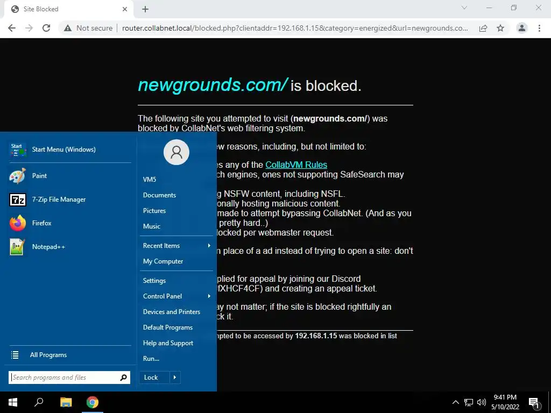Click the Windows Start button

(x=13, y=402)
